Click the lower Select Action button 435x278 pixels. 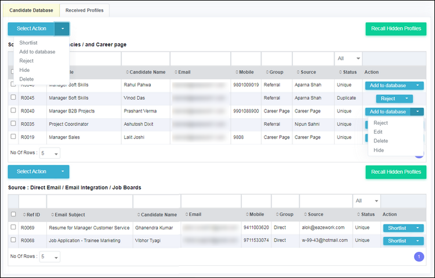31,171
